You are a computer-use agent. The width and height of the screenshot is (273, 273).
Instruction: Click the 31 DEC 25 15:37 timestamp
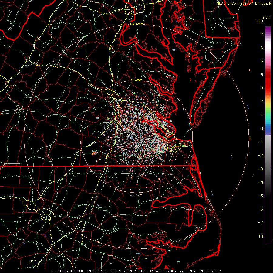tap(201, 271)
